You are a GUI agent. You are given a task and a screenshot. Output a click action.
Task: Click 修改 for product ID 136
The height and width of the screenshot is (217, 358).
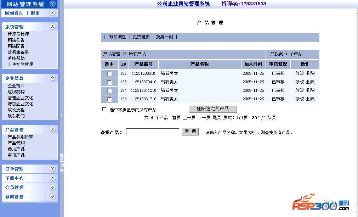click(x=300, y=73)
